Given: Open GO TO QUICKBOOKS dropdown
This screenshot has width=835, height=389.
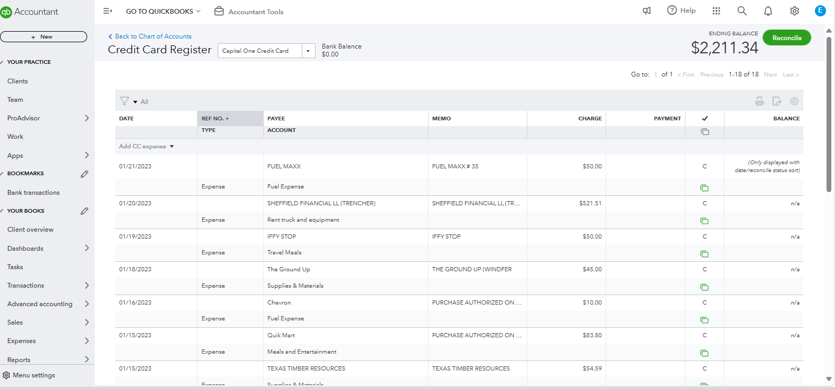Looking at the screenshot, I should [163, 11].
